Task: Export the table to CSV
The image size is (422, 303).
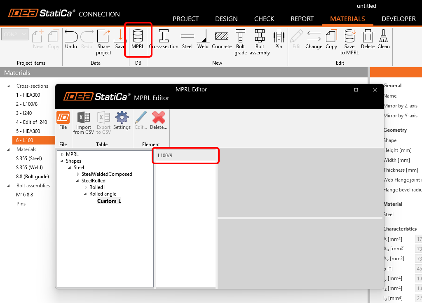Action: coord(103,121)
